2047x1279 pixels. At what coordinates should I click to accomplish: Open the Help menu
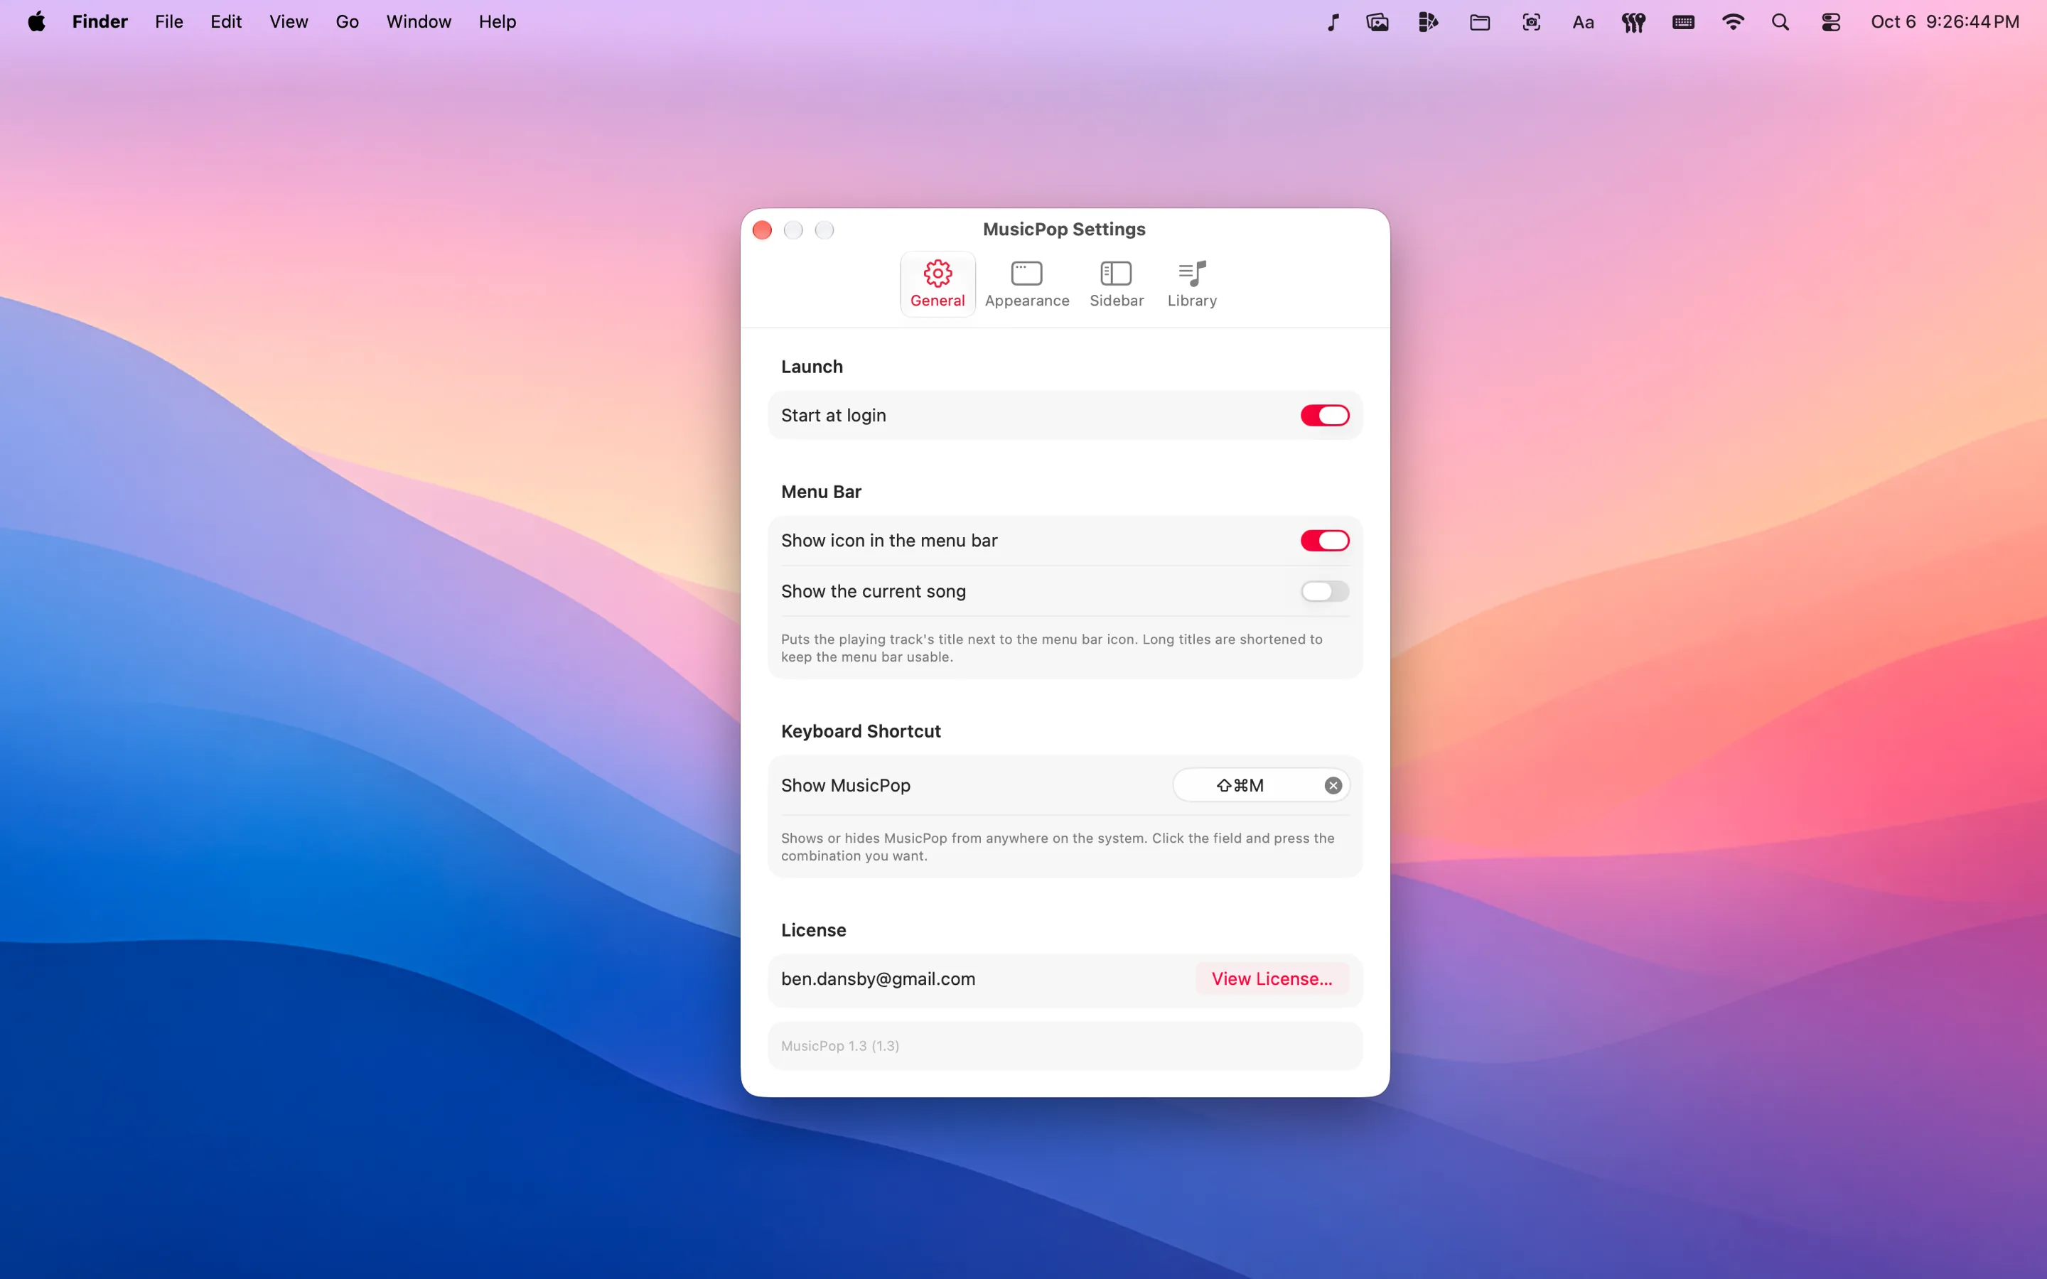pos(498,22)
